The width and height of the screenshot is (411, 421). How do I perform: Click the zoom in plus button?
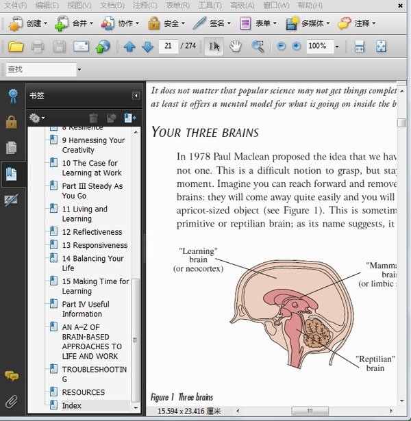pos(297,46)
